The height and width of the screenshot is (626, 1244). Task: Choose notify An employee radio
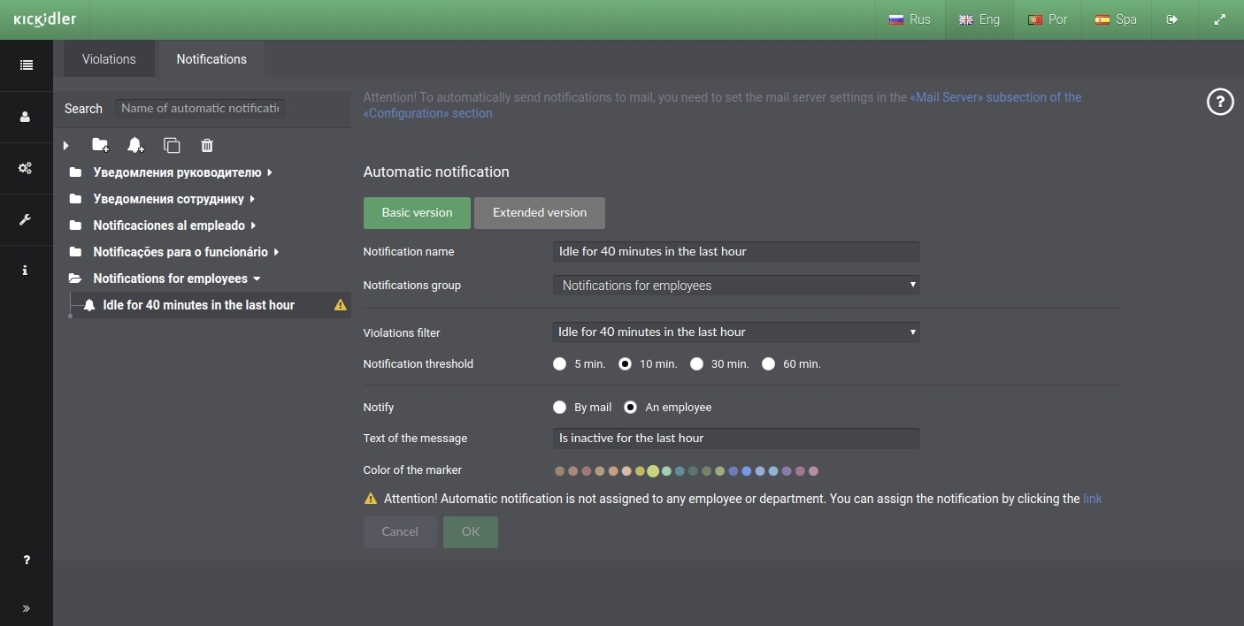coord(630,408)
